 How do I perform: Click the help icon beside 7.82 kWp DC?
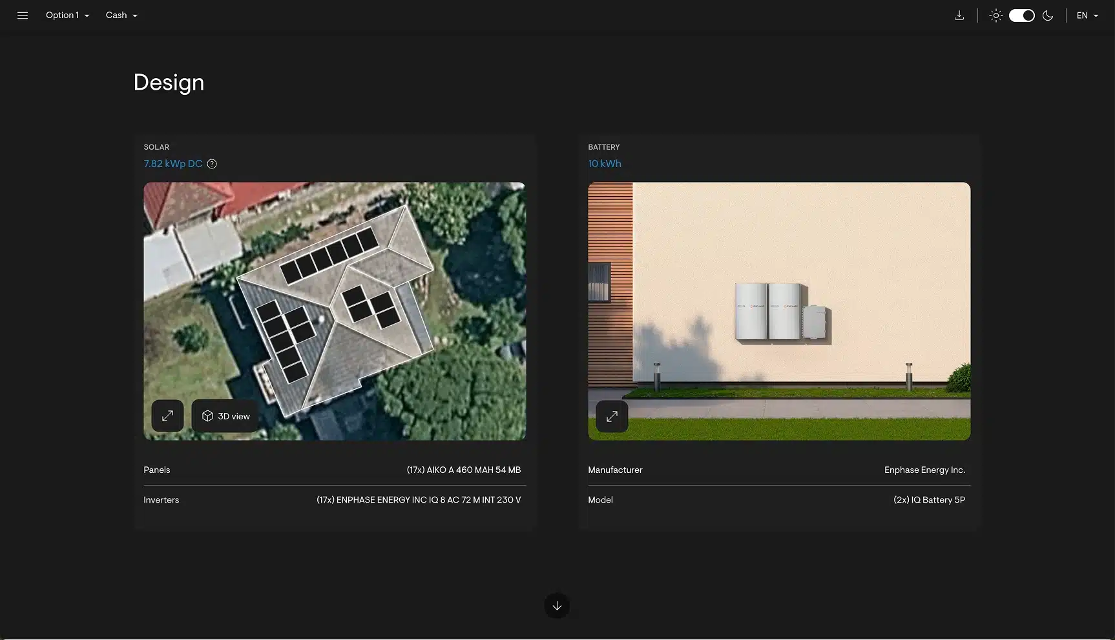[x=212, y=164]
